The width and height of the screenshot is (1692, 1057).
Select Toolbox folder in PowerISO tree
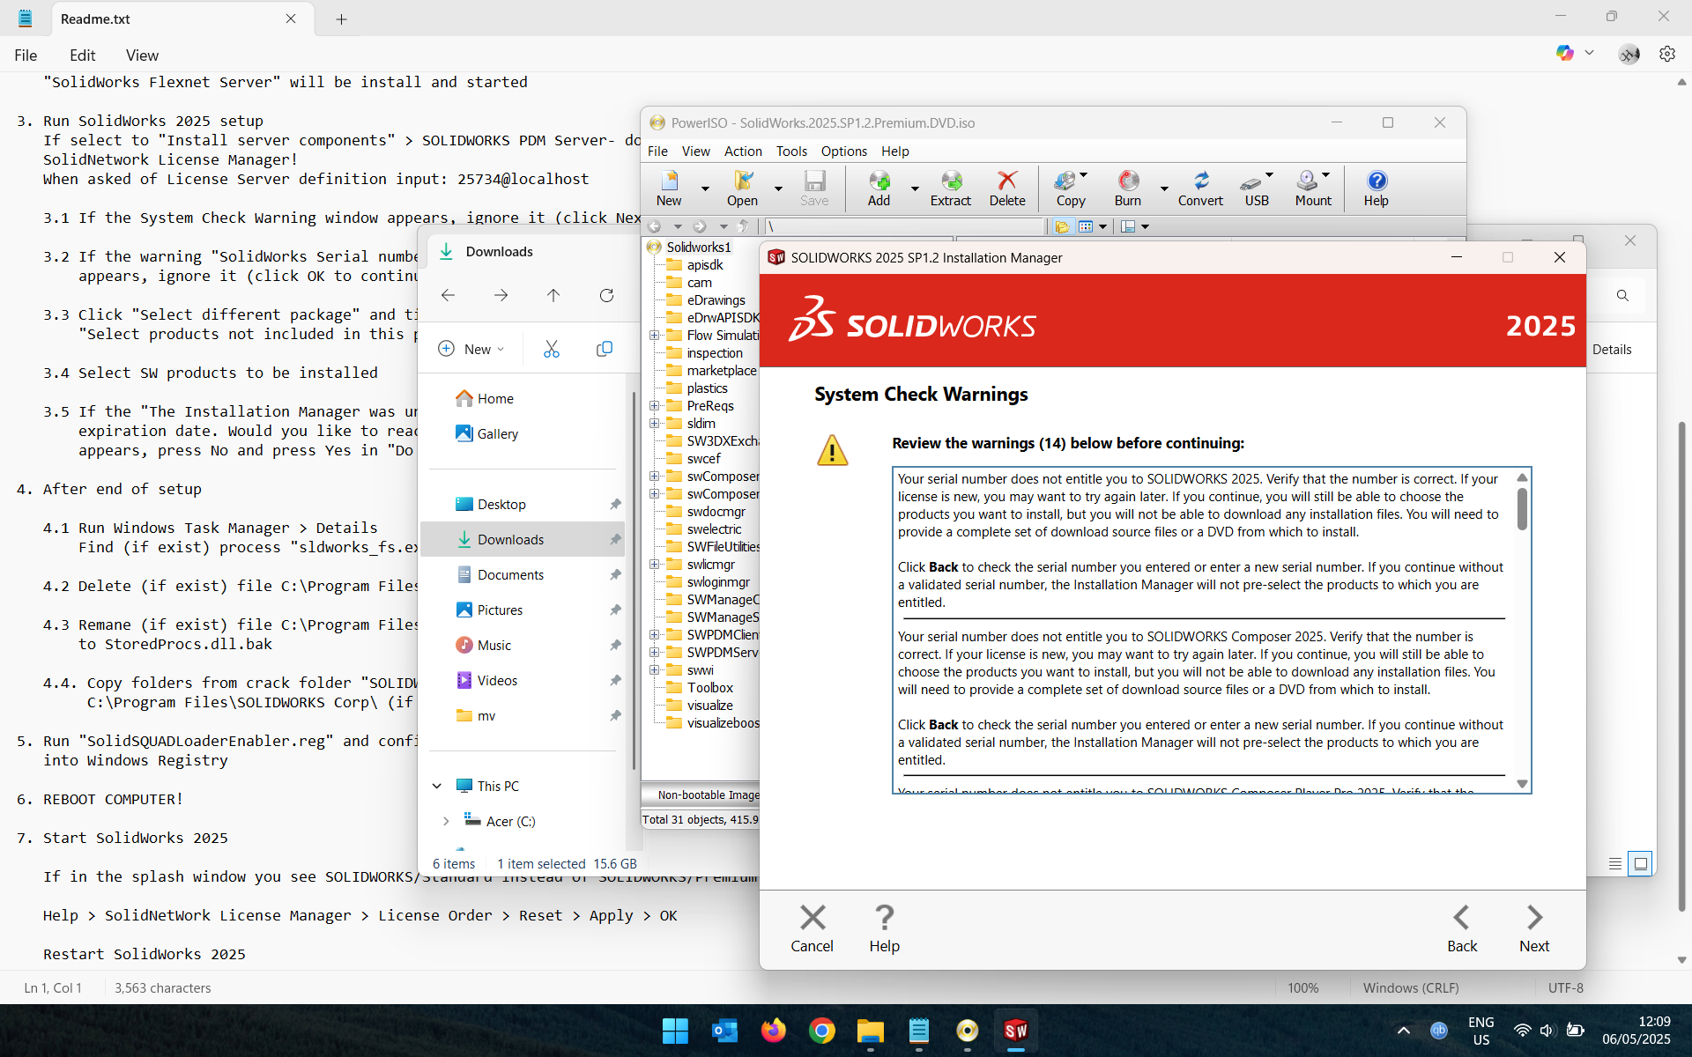[709, 687]
